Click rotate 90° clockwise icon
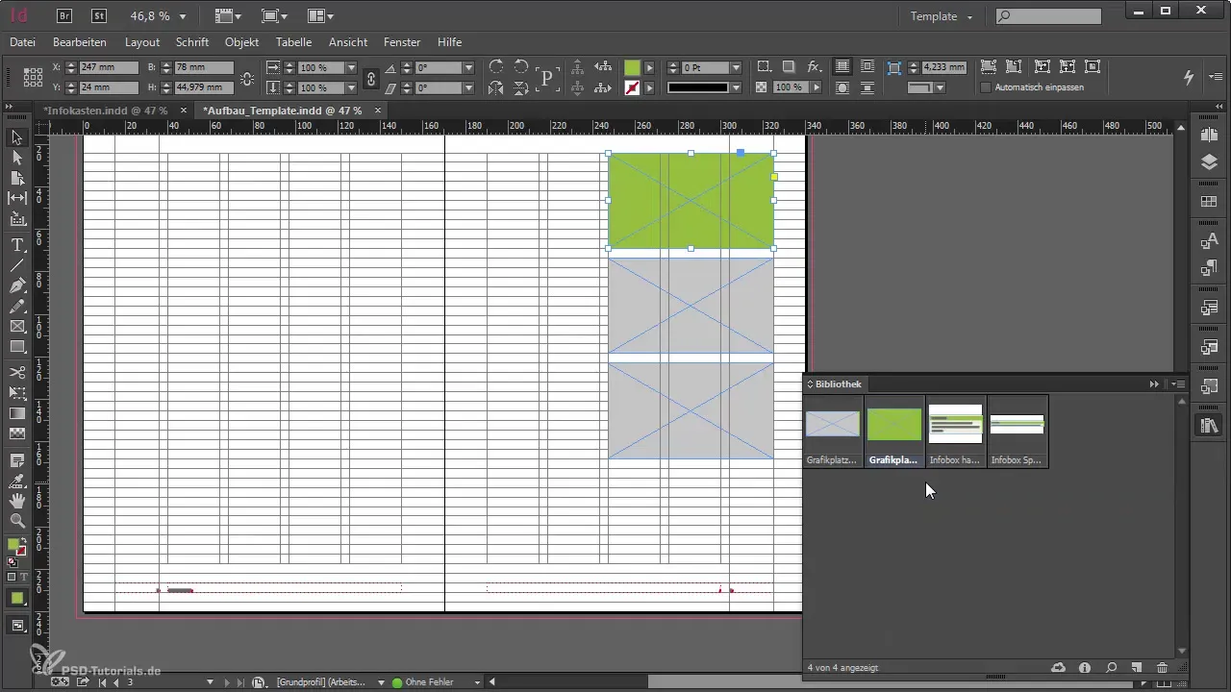This screenshot has height=692, width=1231. point(496,67)
